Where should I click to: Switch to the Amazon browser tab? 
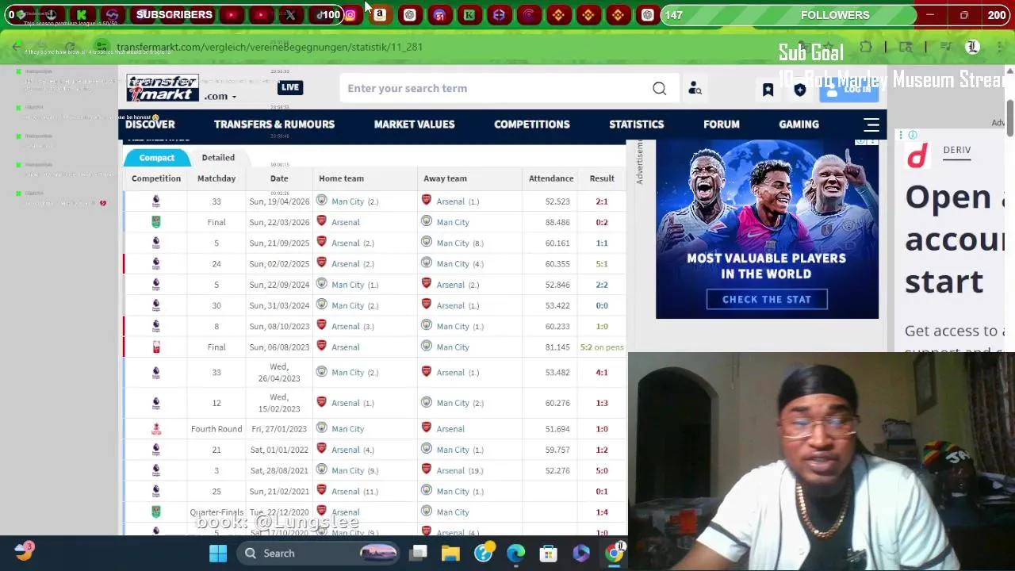pyautogui.click(x=380, y=14)
